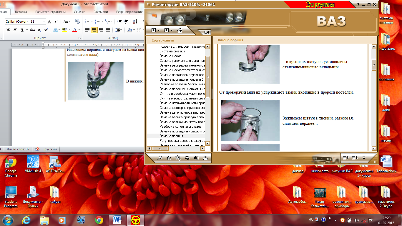Image resolution: width=402 pixels, height=226 pixels.
Task: Toggle superscript in Word ribbon
Action: point(46,30)
